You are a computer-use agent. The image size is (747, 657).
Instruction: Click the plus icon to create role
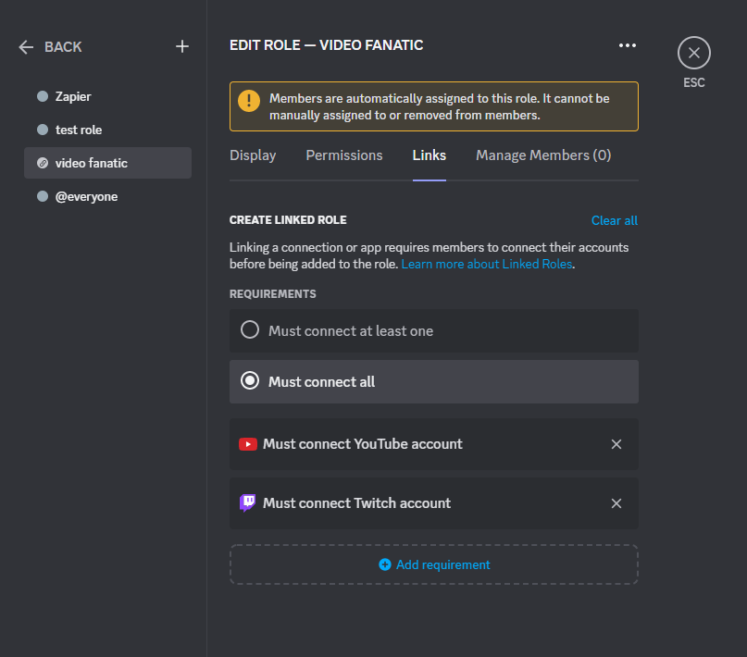(x=182, y=46)
